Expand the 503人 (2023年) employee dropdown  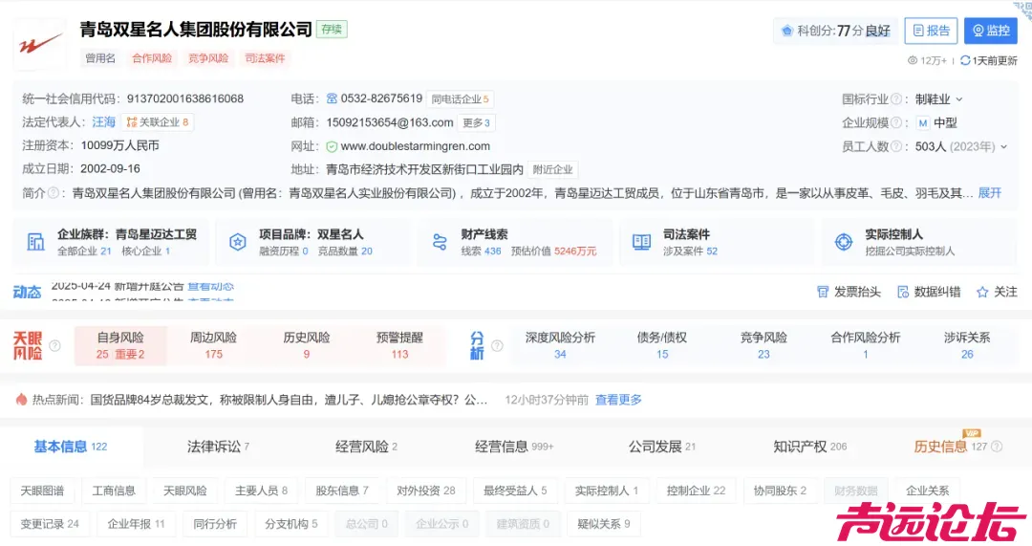(961, 146)
